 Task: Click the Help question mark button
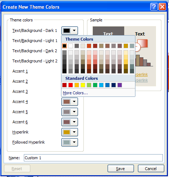tap(154, 7)
